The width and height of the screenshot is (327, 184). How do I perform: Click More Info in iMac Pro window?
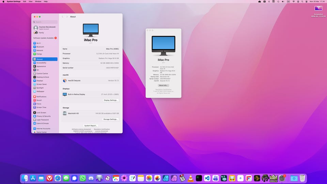[163, 85]
